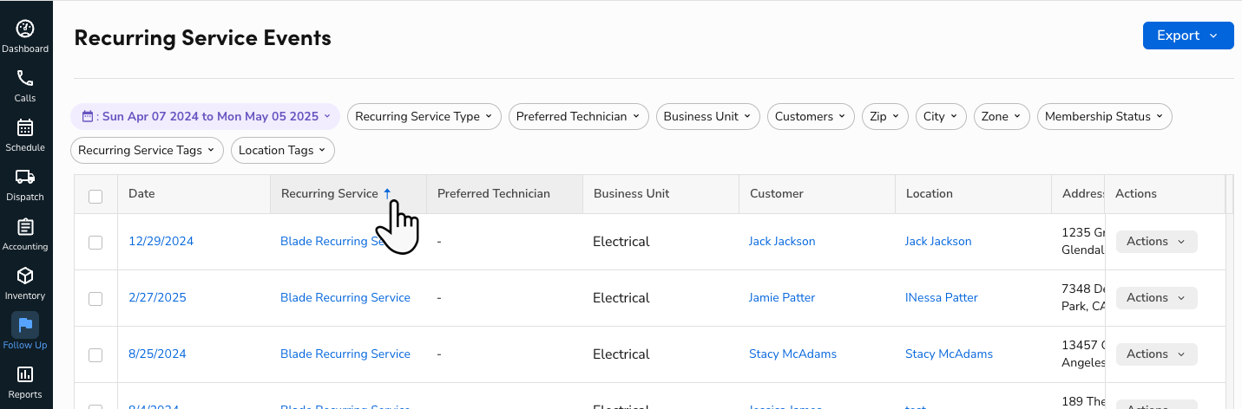Screen dimensions: 1242x409
Task: Open the Inventory box icon
Action: [25, 276]
